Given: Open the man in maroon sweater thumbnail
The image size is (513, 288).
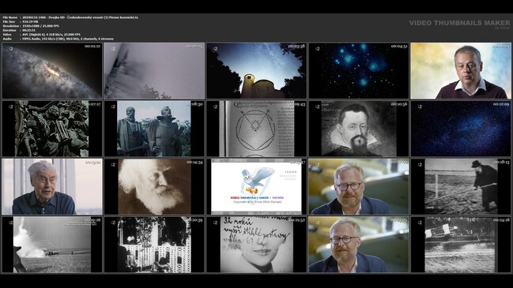Looking at the screenshot, I should (461, 71).
